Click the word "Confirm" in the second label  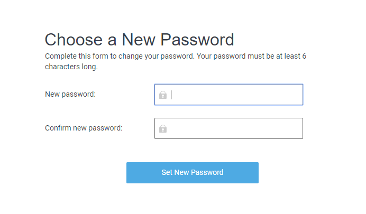click(59, 128)
